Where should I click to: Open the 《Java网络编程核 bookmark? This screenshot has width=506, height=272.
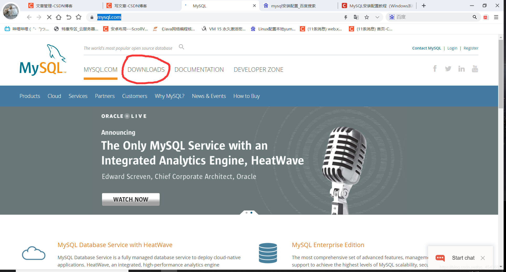click(x=174, y=29)
